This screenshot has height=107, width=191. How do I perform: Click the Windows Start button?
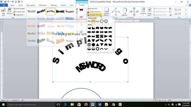3,104
